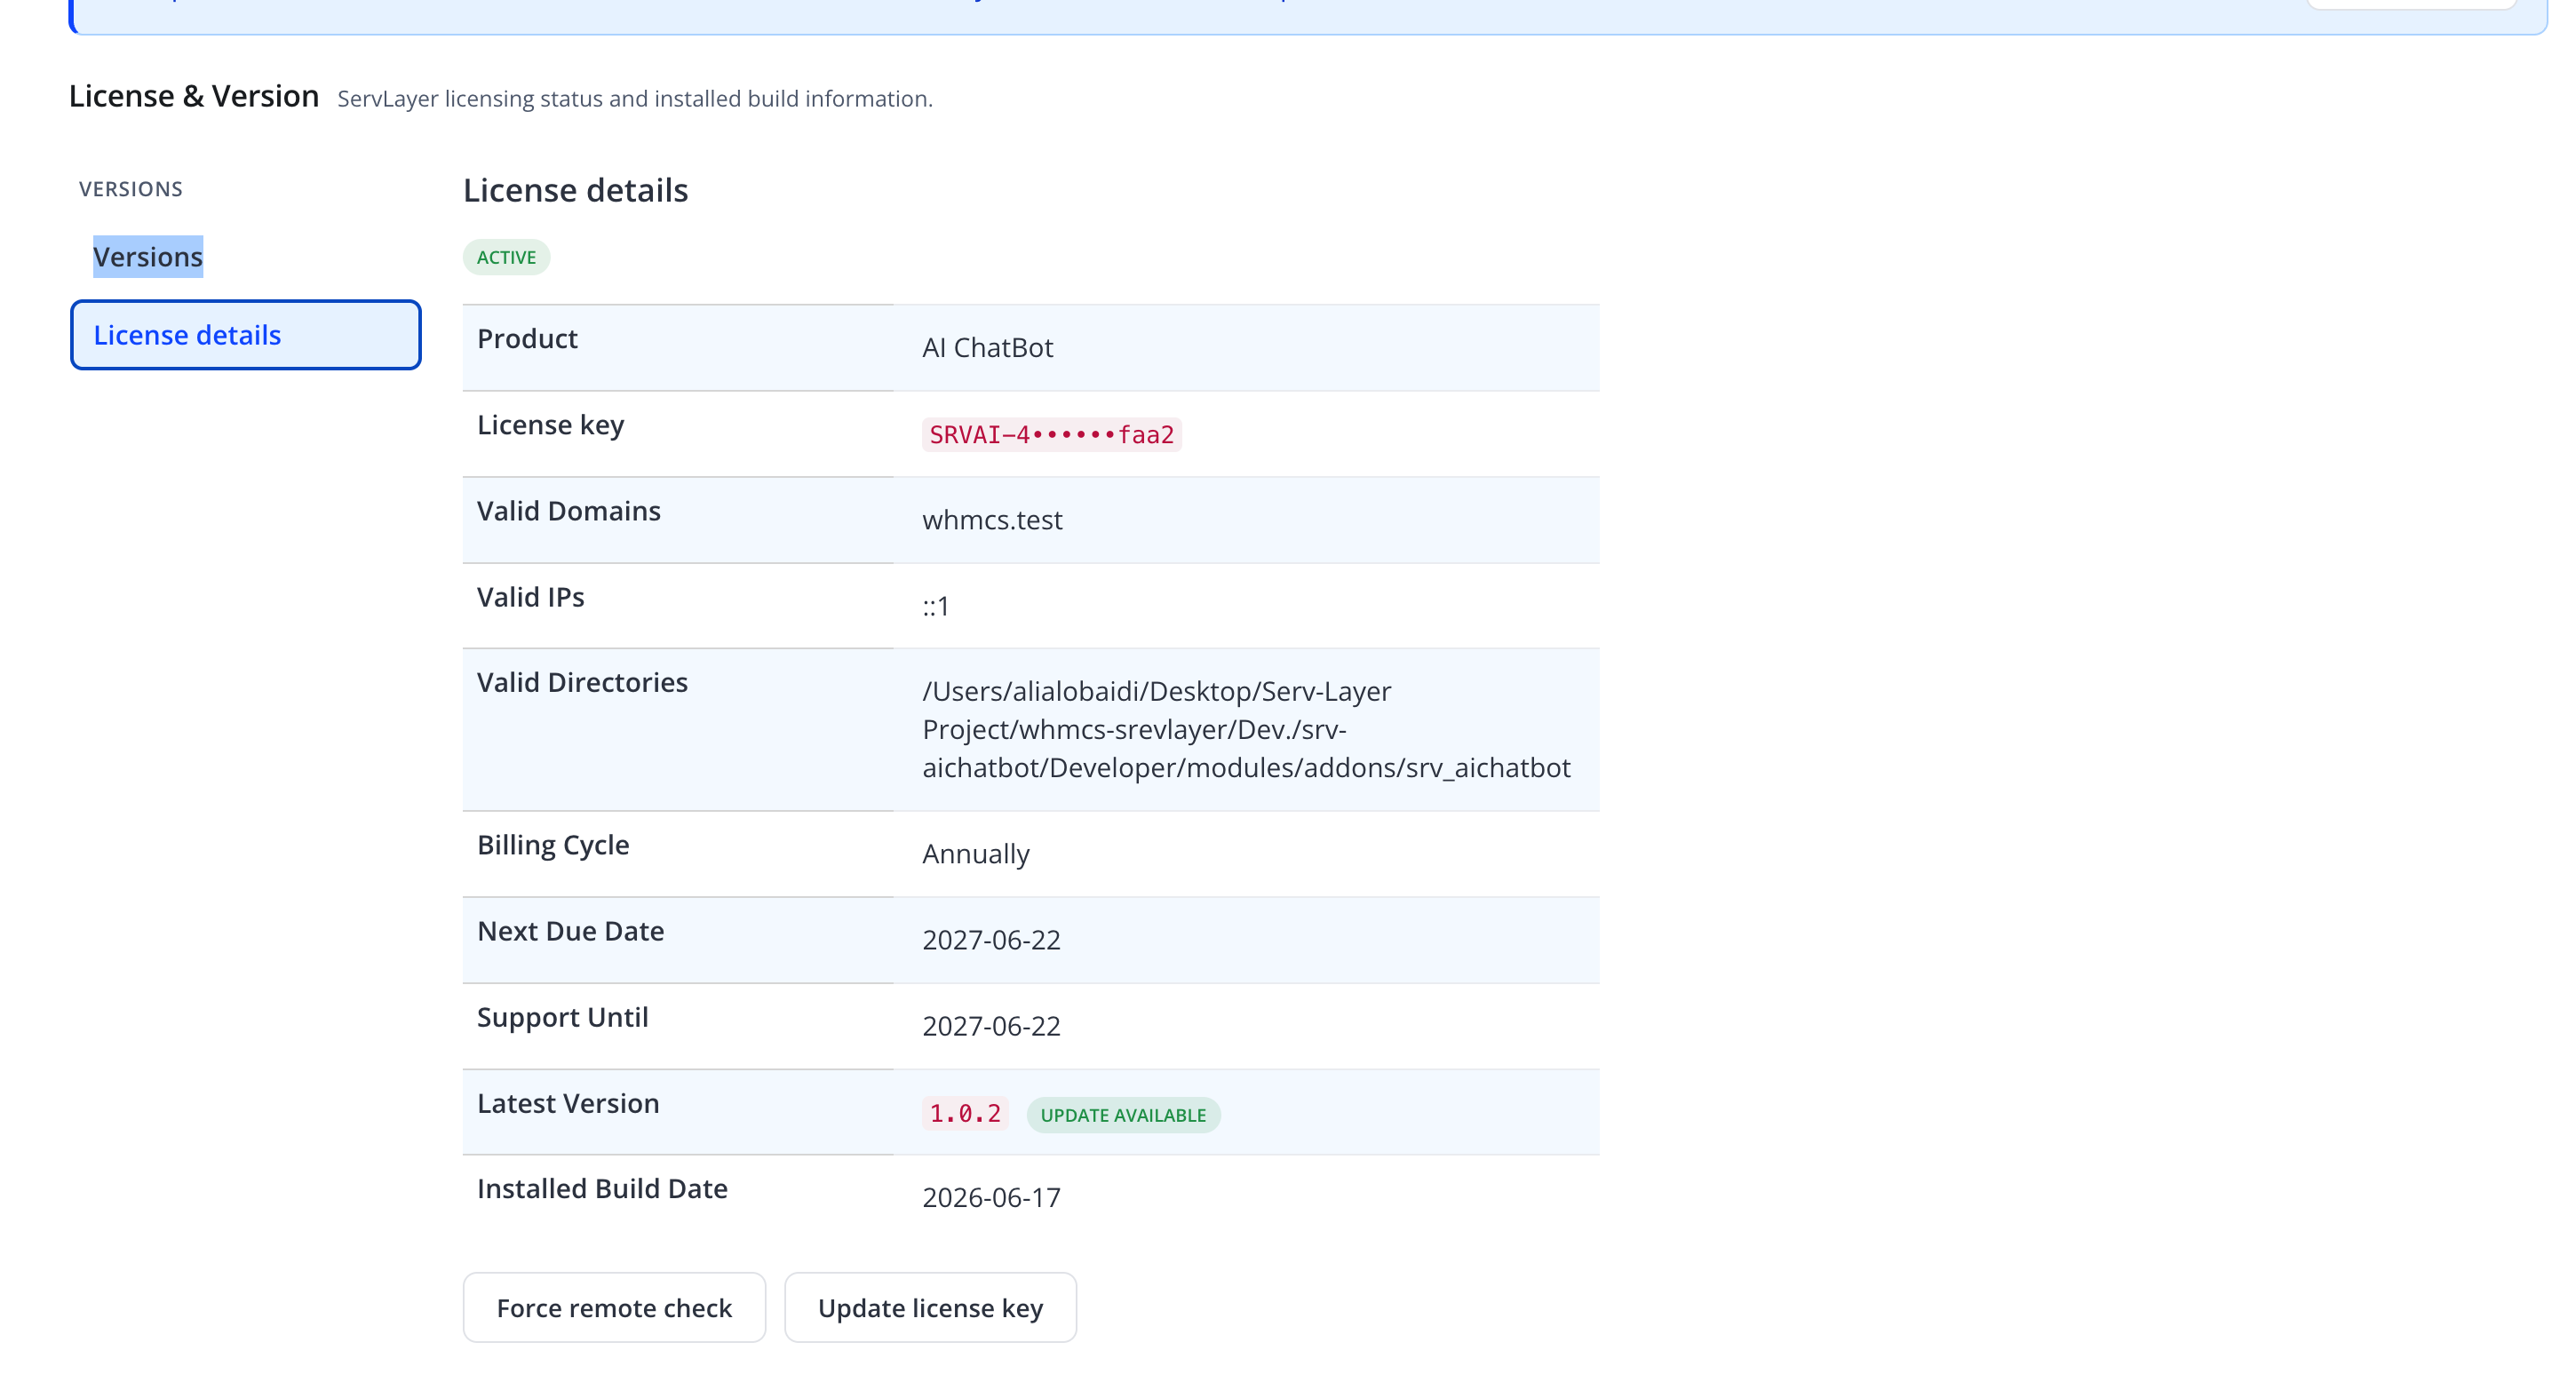This screenshot has height=1398, width=2576.
Task: Click Installed Build Date 2026-06-17
Action: coord(991,1197)
